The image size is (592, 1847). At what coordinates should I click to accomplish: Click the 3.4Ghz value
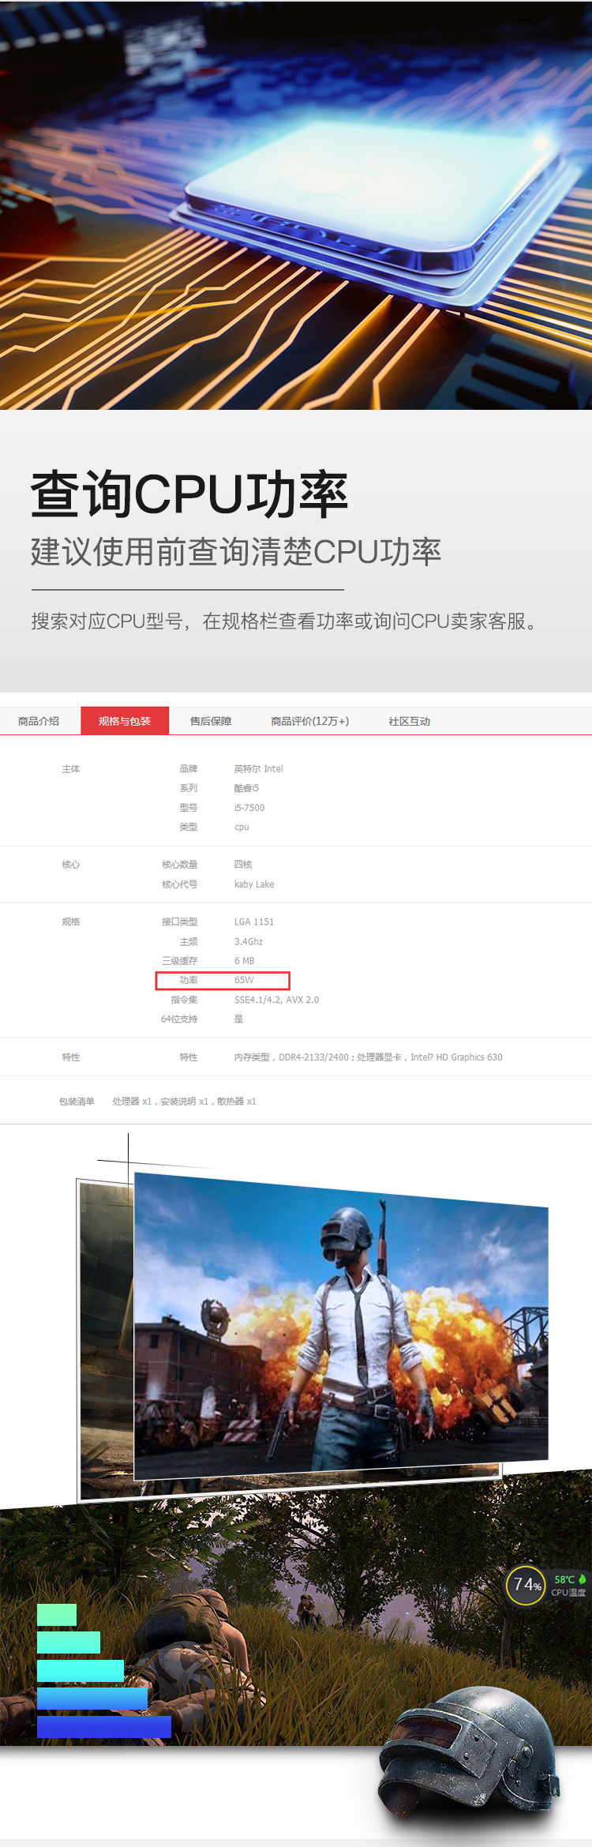pyautogui.click(x=249, y=942)
